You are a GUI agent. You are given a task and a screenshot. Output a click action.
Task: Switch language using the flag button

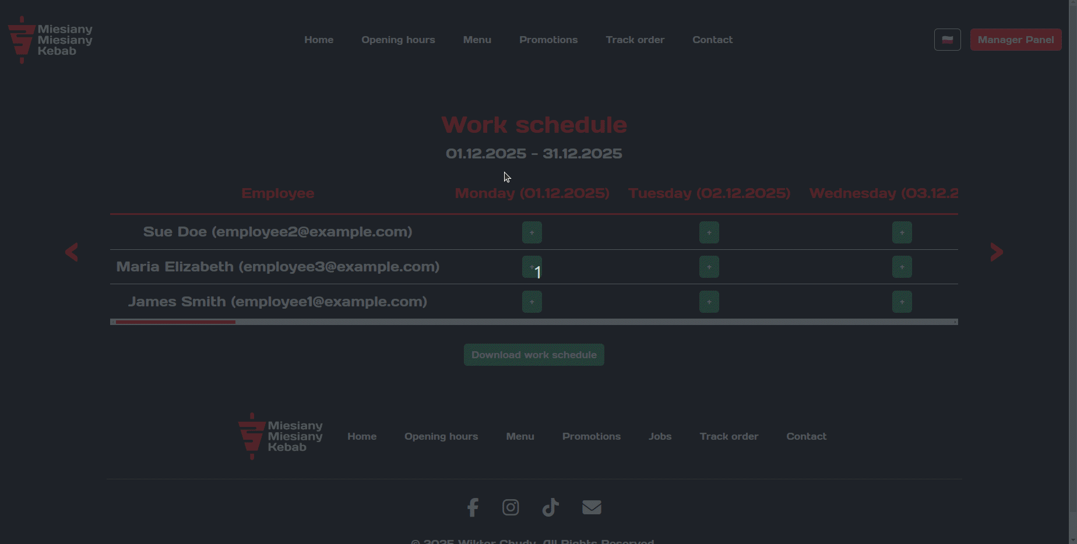click(947, 40)
